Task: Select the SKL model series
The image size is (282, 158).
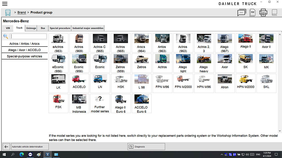Action: pyautogui.click(x=266, y=83)
